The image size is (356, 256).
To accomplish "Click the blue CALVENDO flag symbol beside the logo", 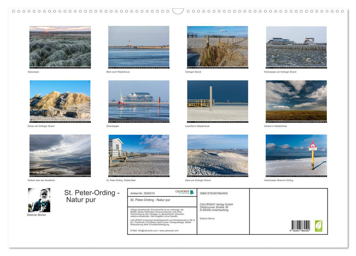I will (192, 192).
